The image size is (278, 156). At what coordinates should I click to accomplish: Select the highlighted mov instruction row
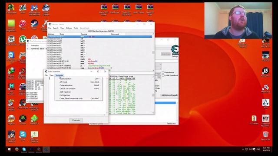(x=99, y=36)
